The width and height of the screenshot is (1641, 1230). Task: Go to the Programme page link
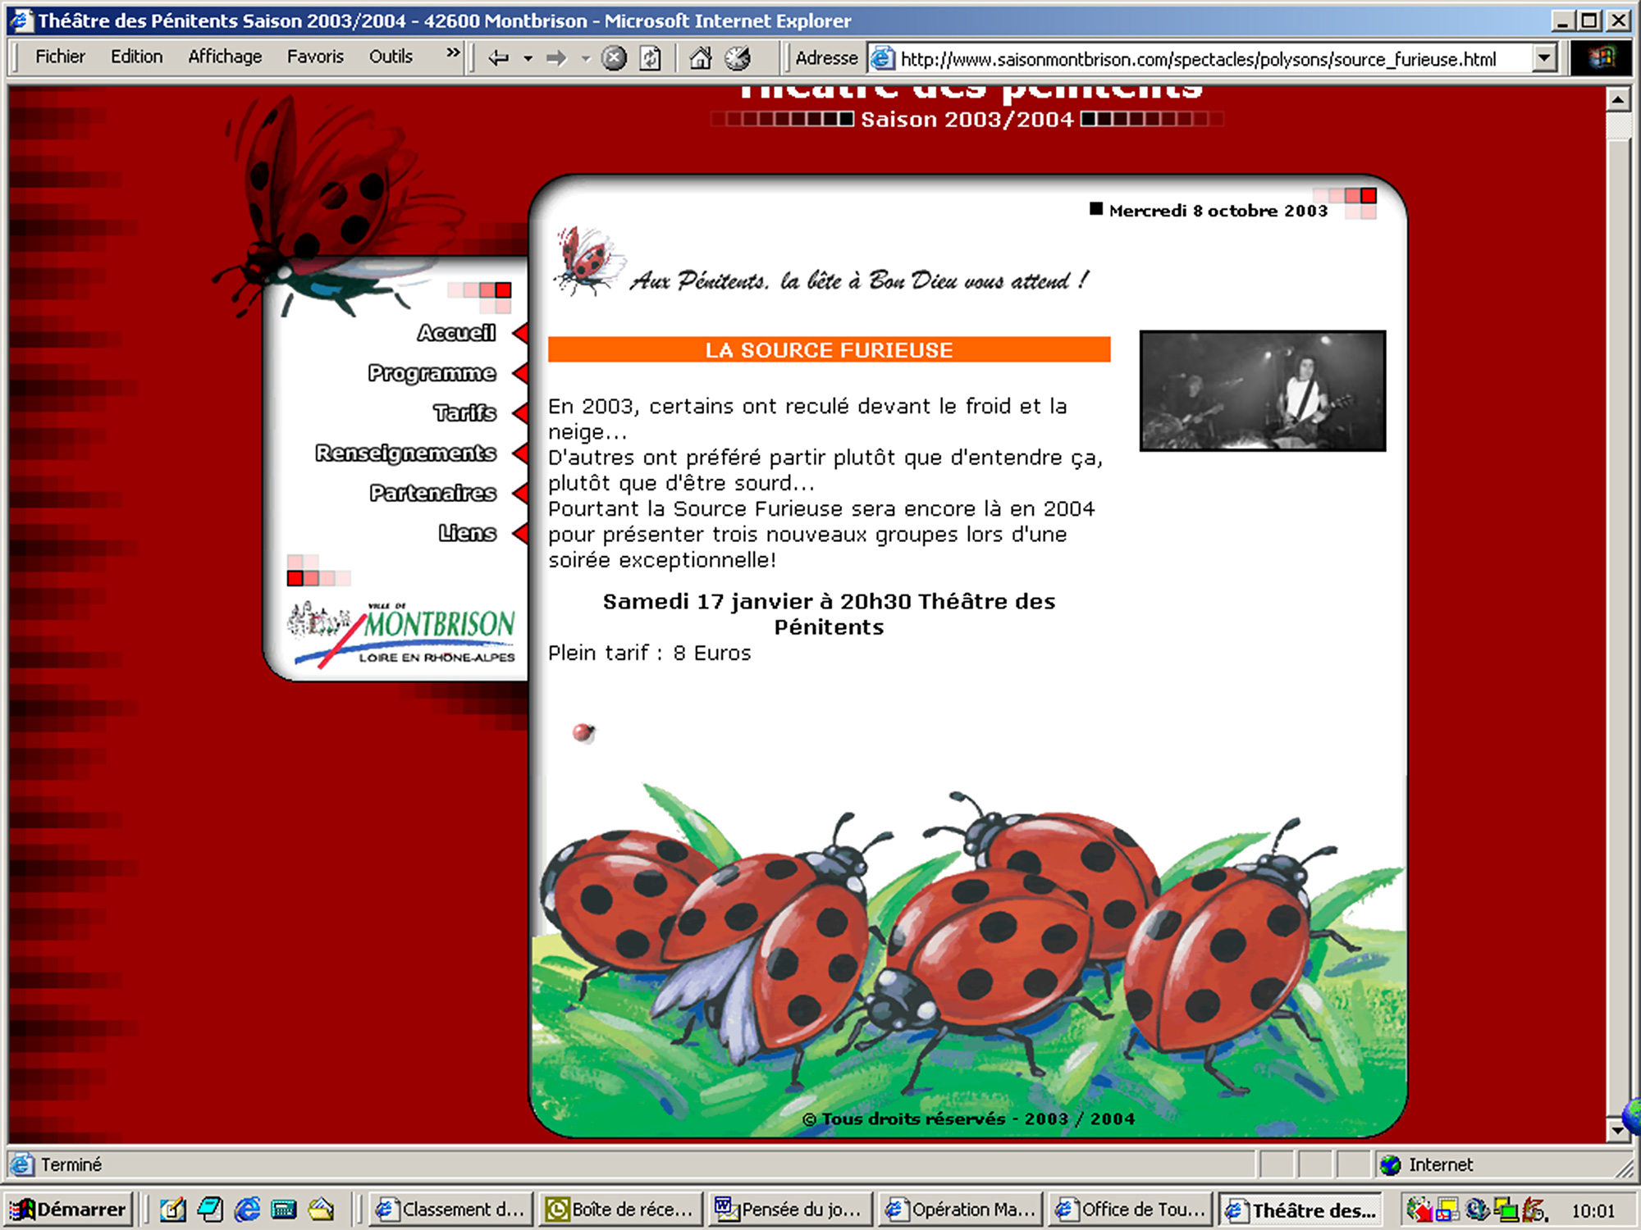point(432,373)
